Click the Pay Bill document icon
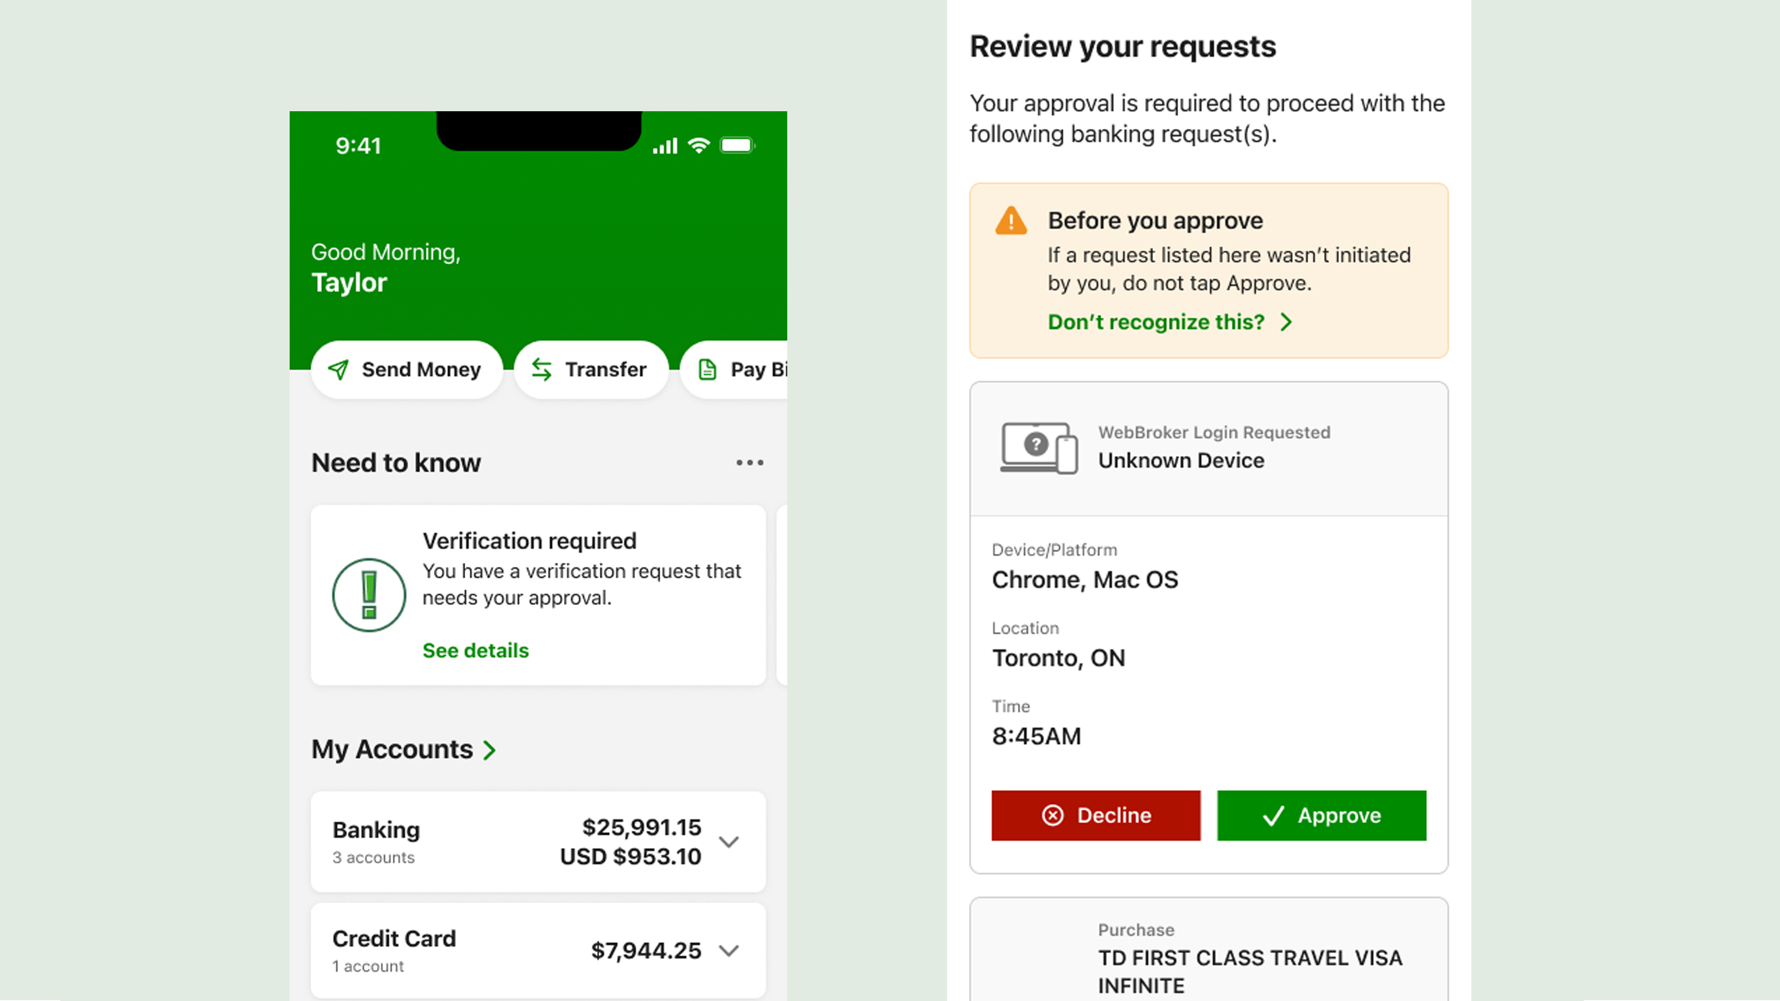Image resolution: width=1780 pixels, height=1001 pixels. point(708,370)
